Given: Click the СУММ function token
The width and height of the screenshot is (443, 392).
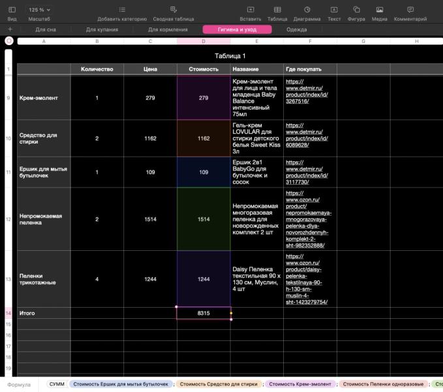Looking at the screenshot, I should pos(57,384).
